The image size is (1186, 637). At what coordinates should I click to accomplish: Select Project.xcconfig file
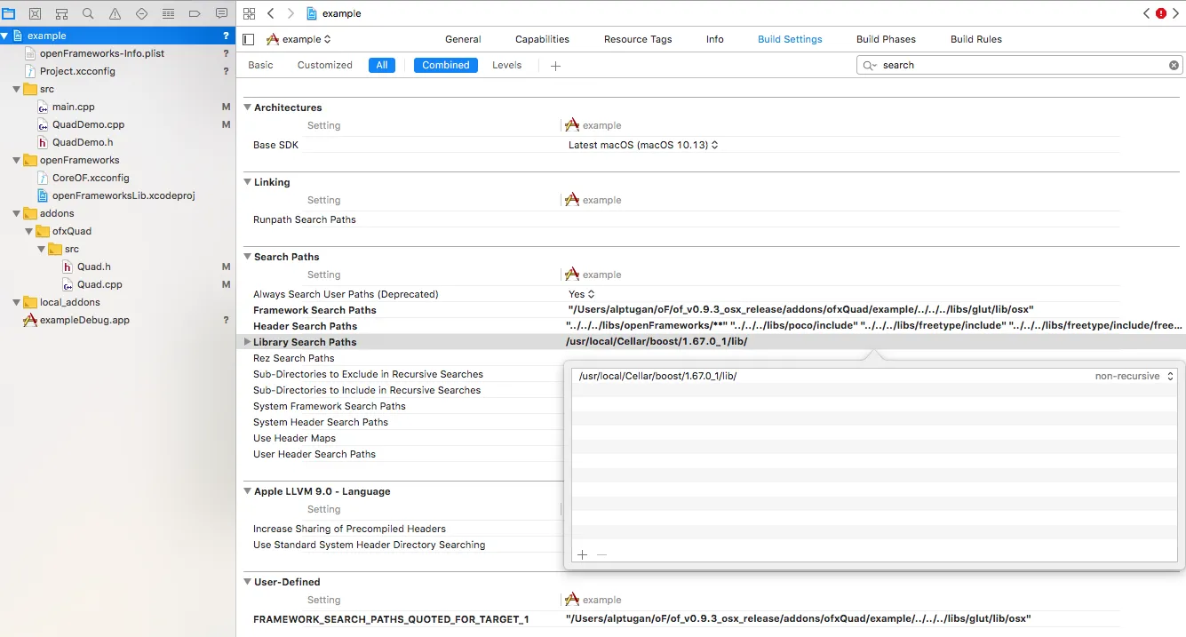click(x=77, y=71)
